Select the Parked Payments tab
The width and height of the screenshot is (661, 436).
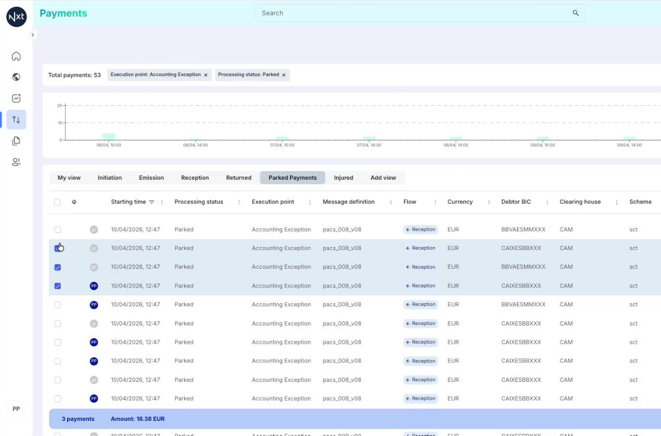click(293, 178)
